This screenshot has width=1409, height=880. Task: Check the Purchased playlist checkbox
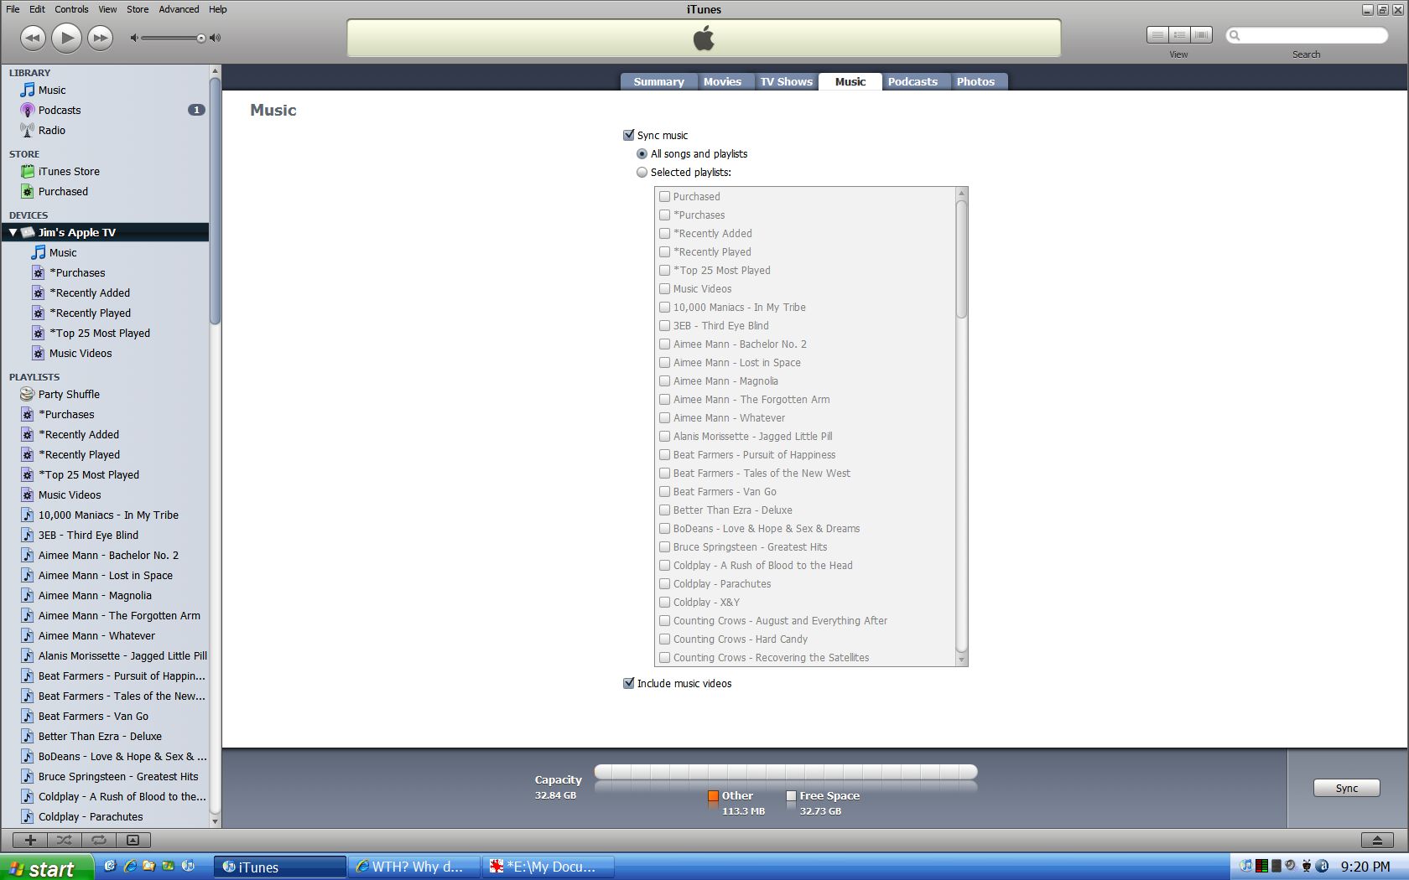point(665,196)
